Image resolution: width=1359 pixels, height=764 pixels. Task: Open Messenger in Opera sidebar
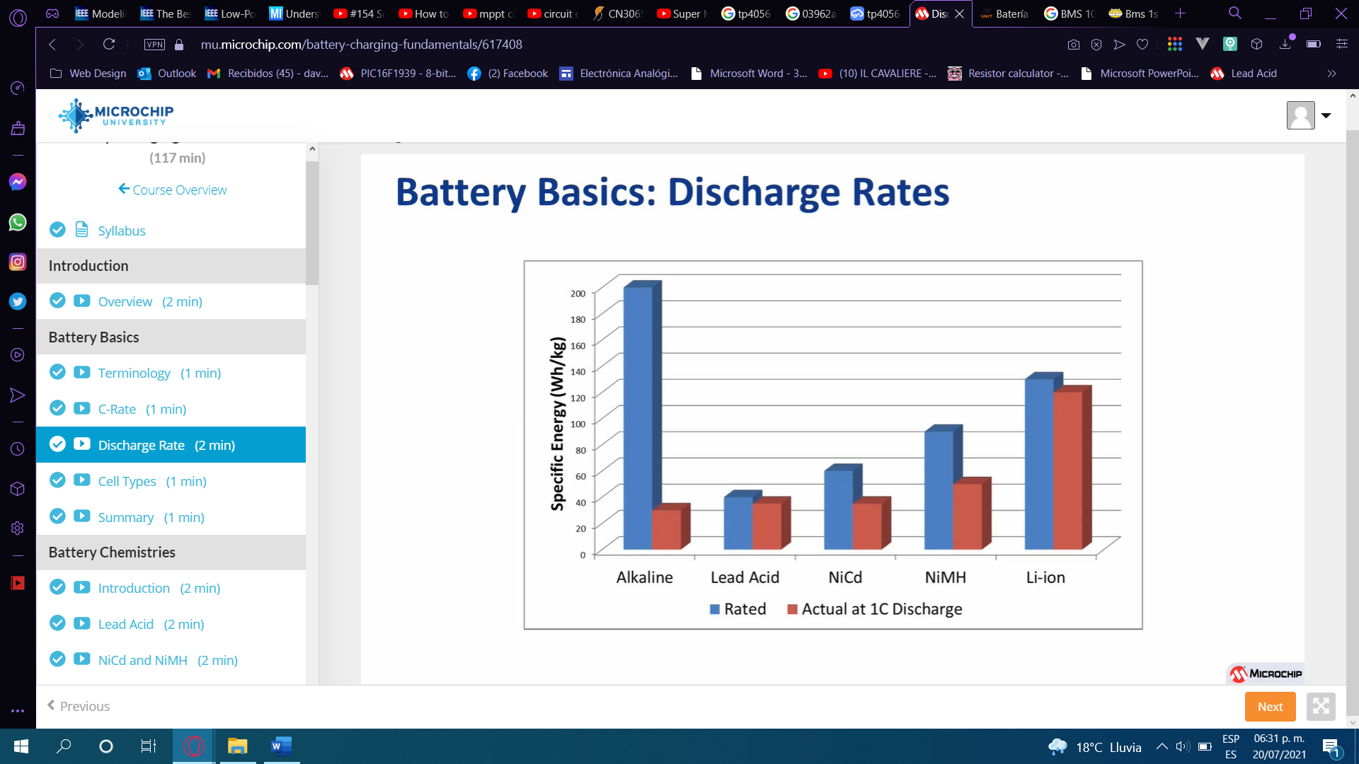pos(18,182)
